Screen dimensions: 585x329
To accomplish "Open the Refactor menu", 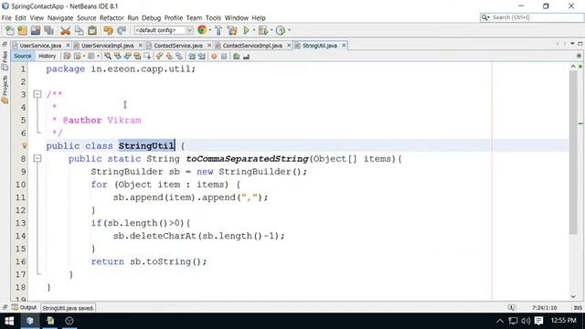I will coord(112,18).
